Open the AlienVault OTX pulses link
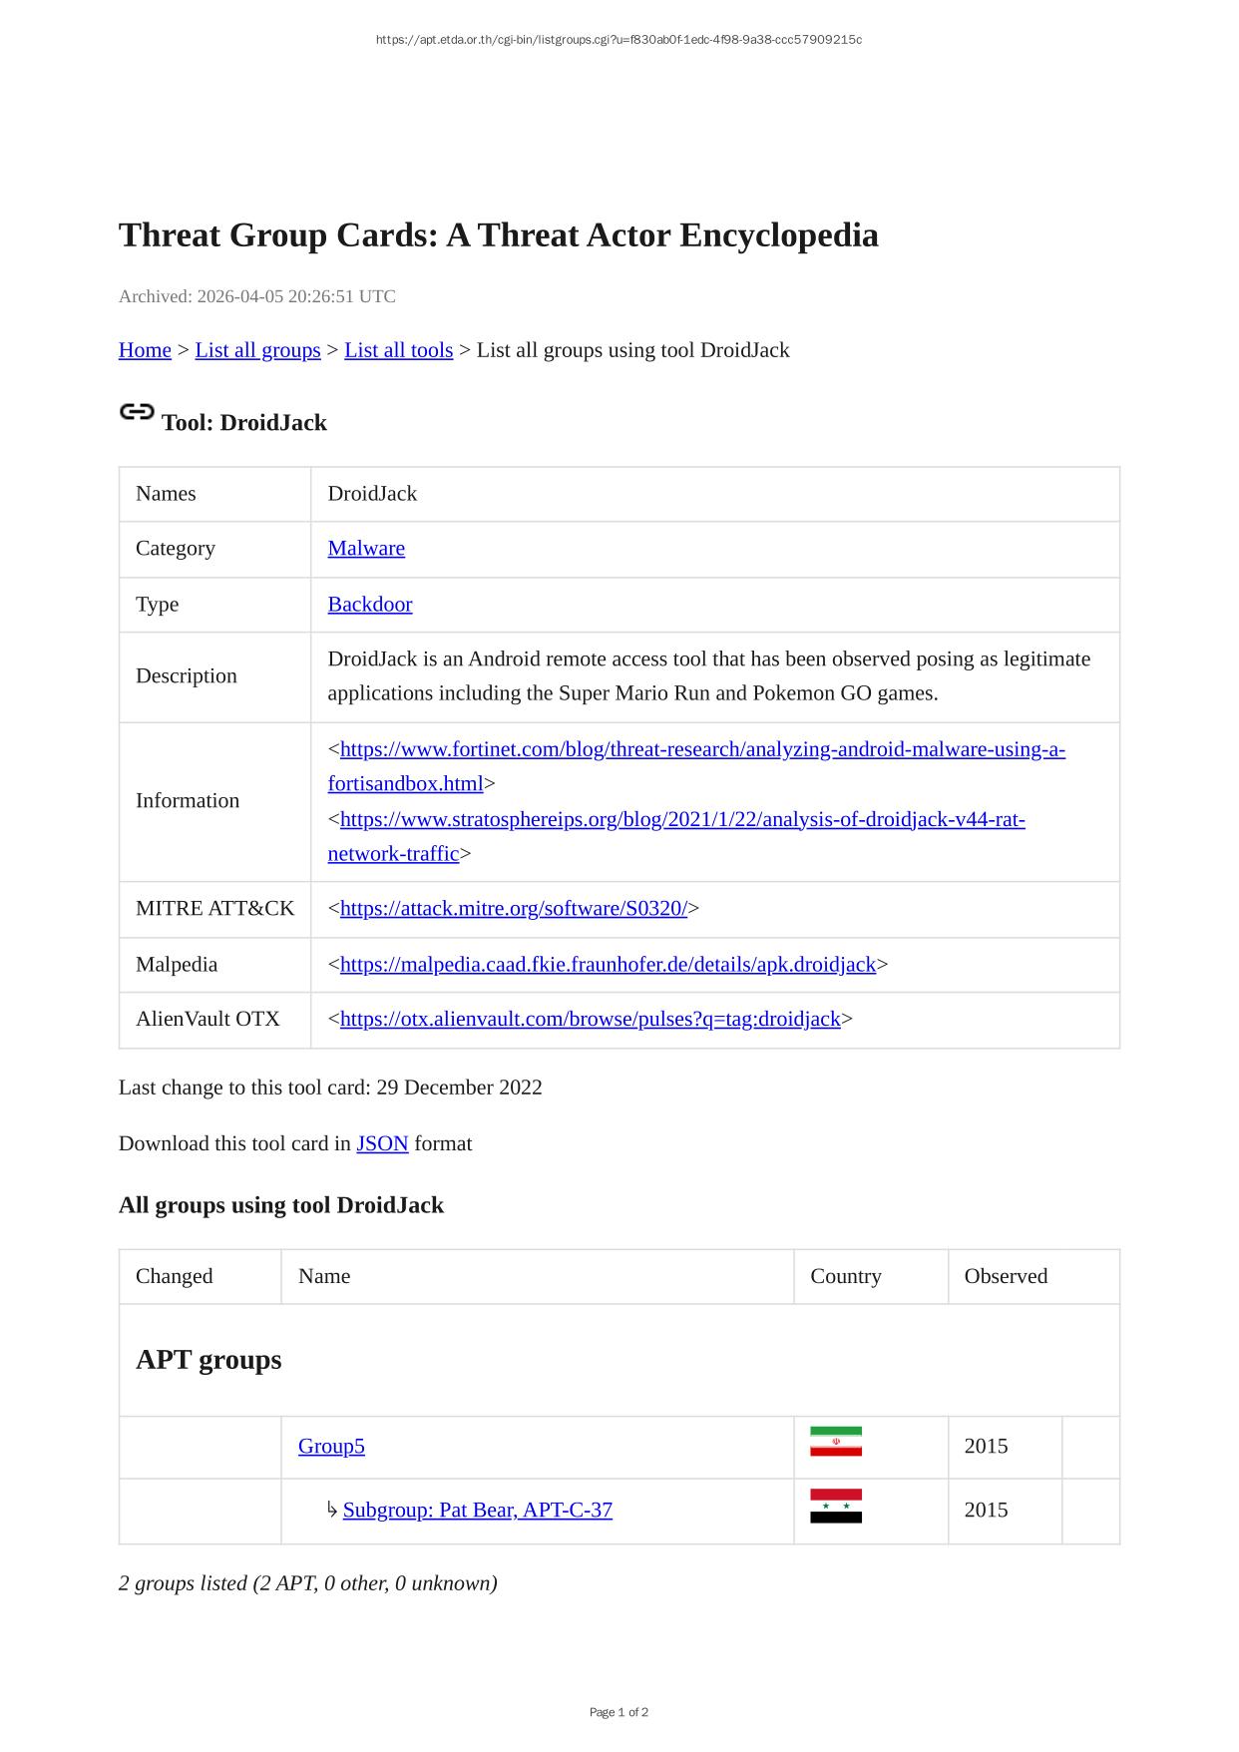 [590, 1020]
